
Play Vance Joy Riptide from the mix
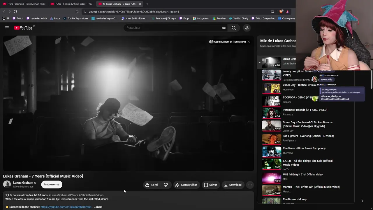tap(272, 88)
